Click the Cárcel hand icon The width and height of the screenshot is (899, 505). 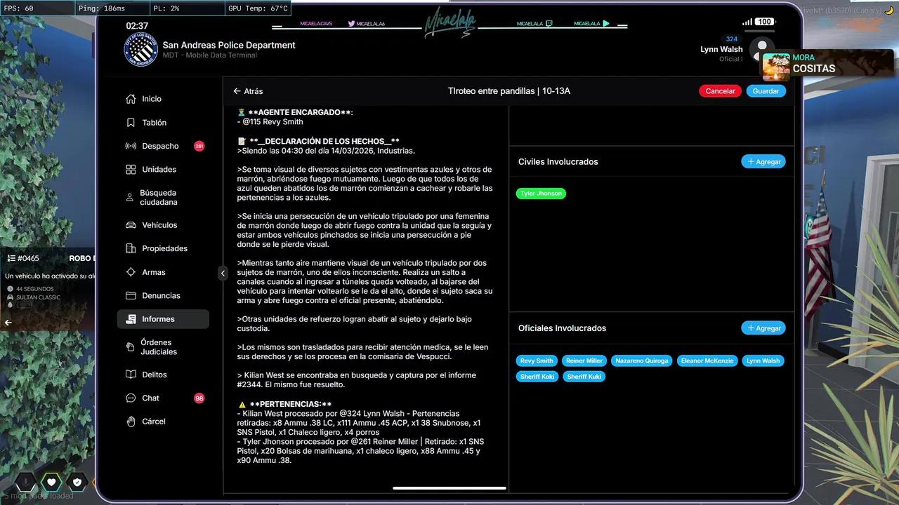click(131, 422)
